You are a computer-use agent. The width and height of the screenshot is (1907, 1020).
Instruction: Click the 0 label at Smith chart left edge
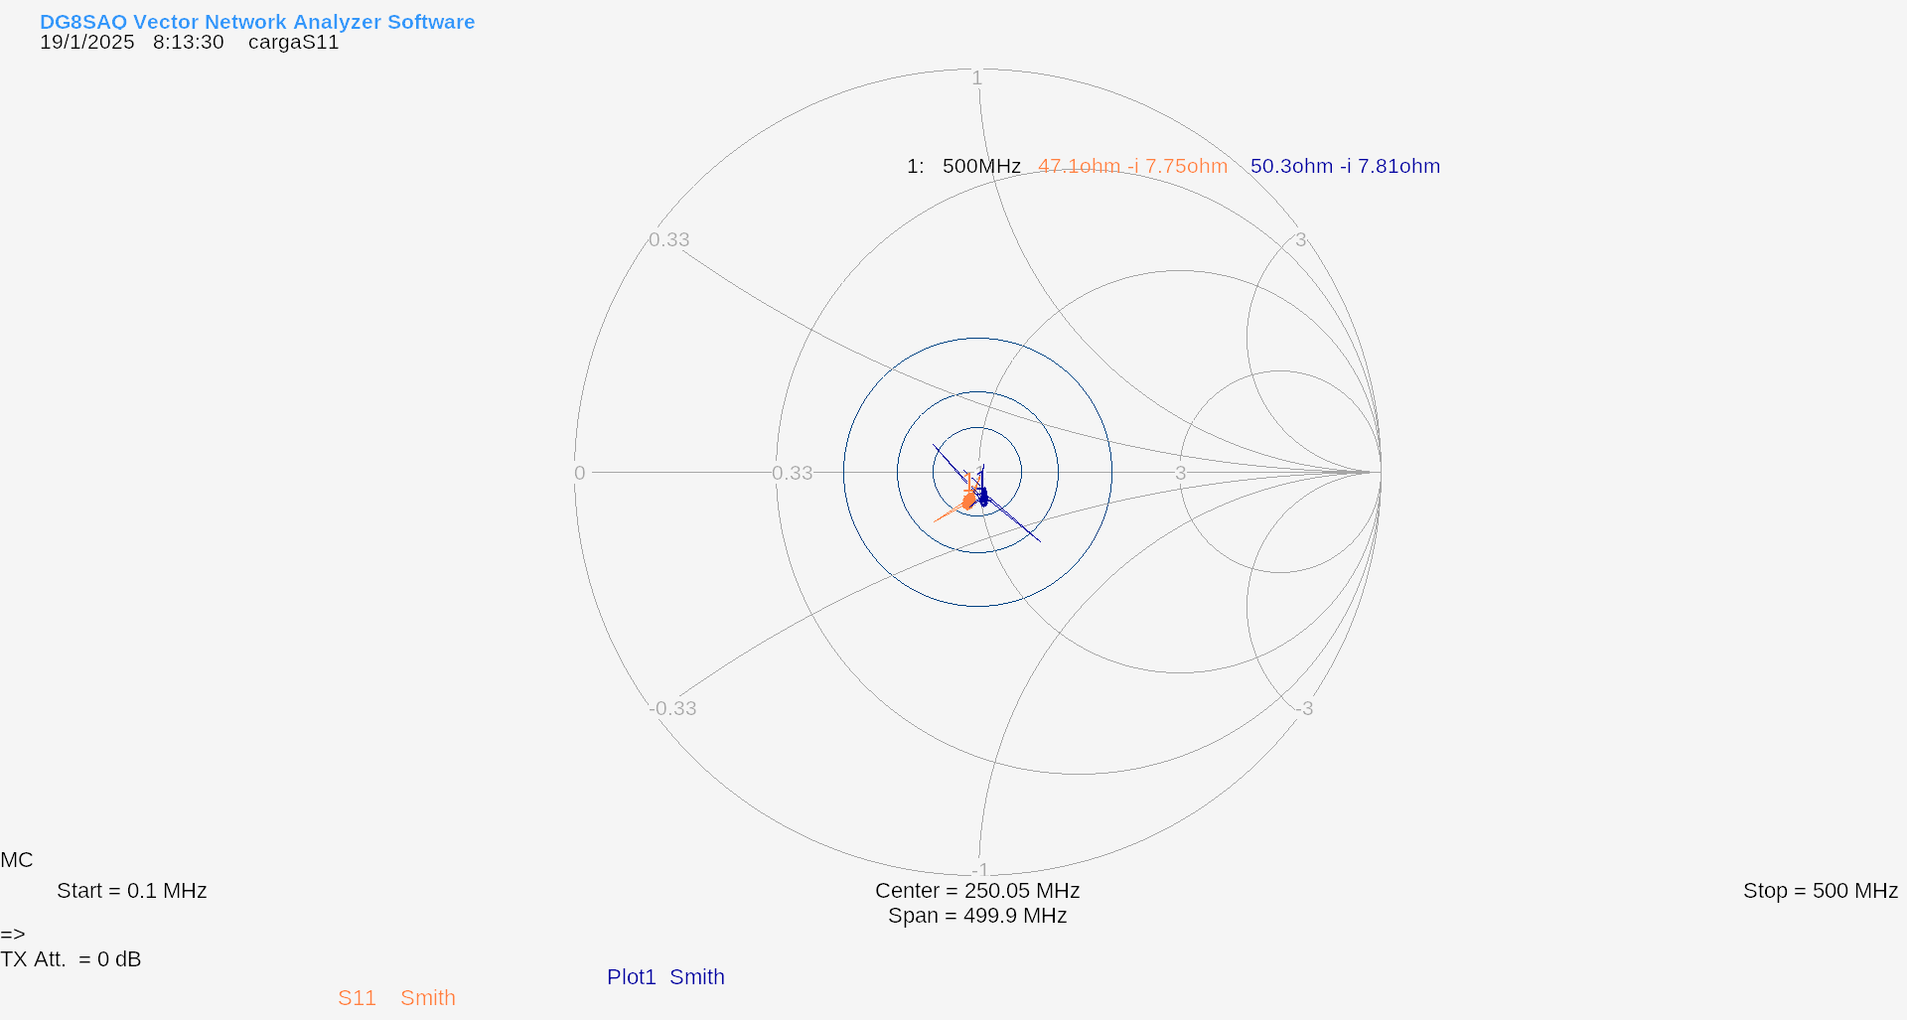click(x=580, y=474)
